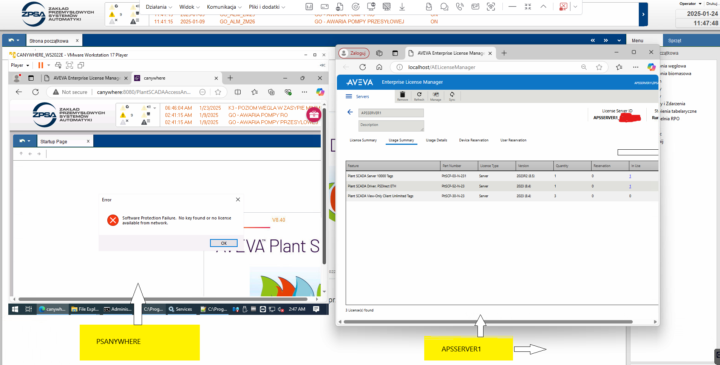Switch to the Usage Details tab
This screenshot has height=365, width=720.
[x=436, y=140]
